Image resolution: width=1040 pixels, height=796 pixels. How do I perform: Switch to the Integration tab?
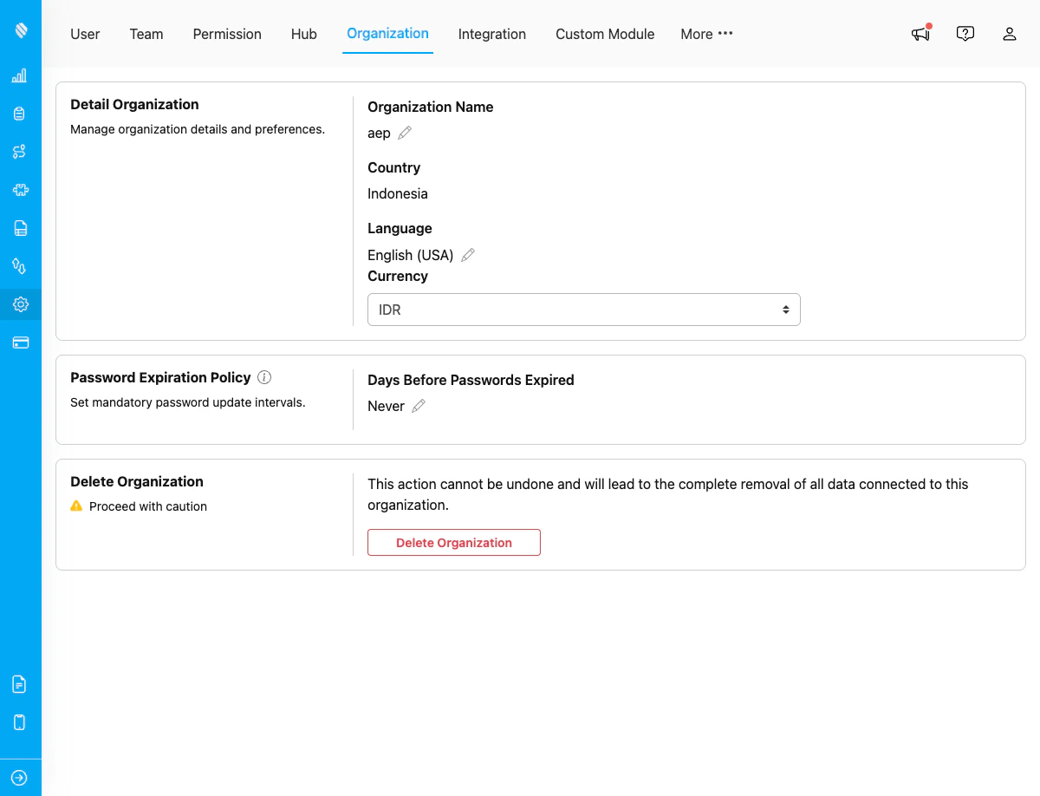click(492, 34)
